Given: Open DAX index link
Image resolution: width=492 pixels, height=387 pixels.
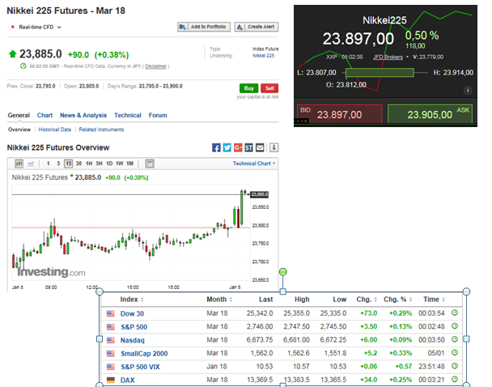Looking at the screenshot, I should 127,380.
